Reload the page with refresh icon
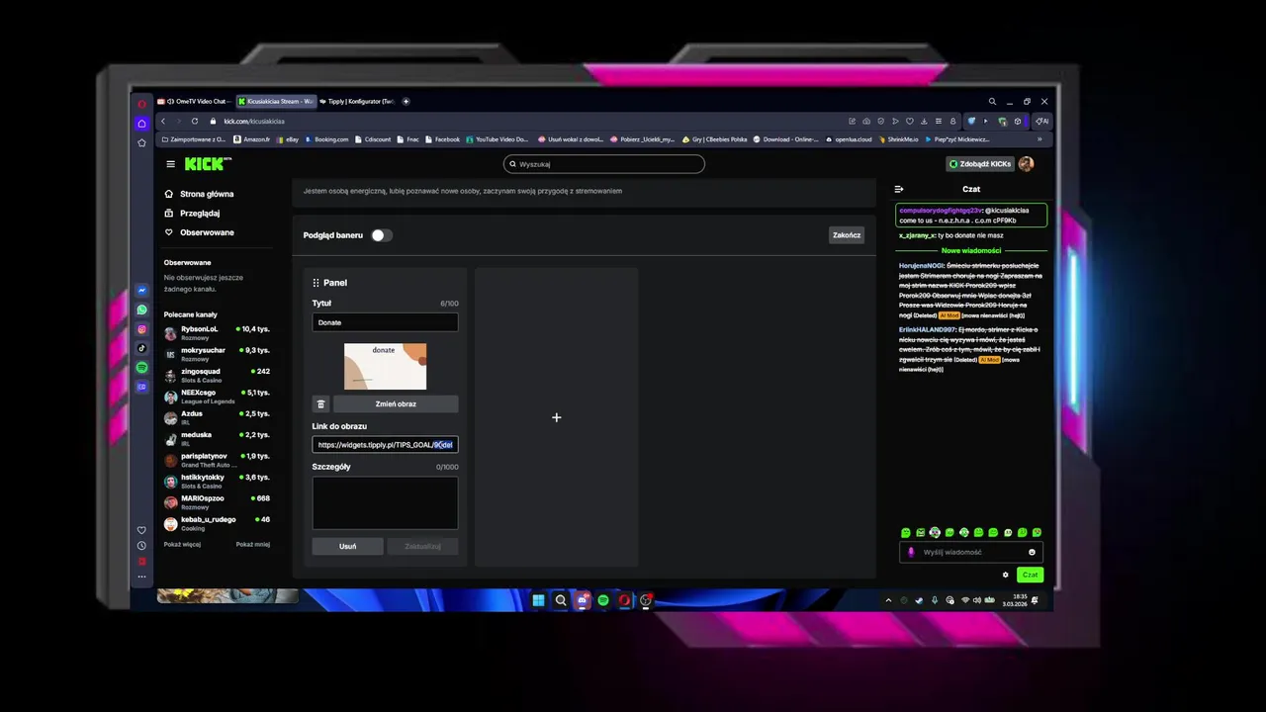 click(x=195, y=121)
